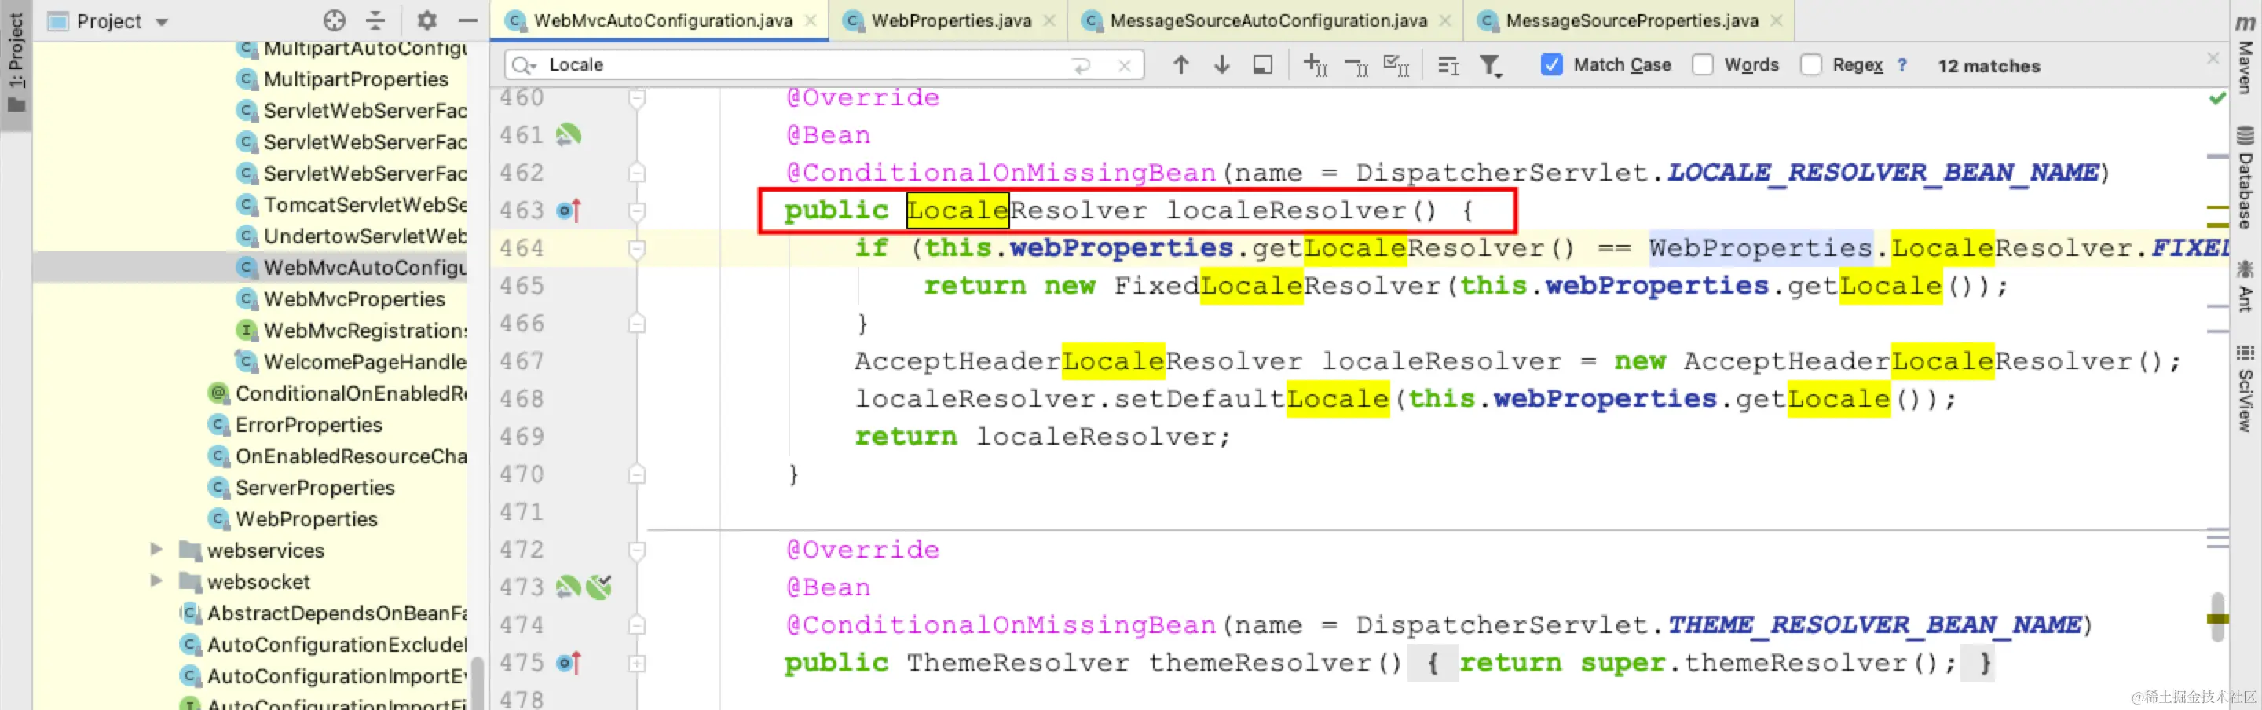The image size is (2262, 710).
Task: Click override gutter icon on line 463
Action: pos(568,210)
